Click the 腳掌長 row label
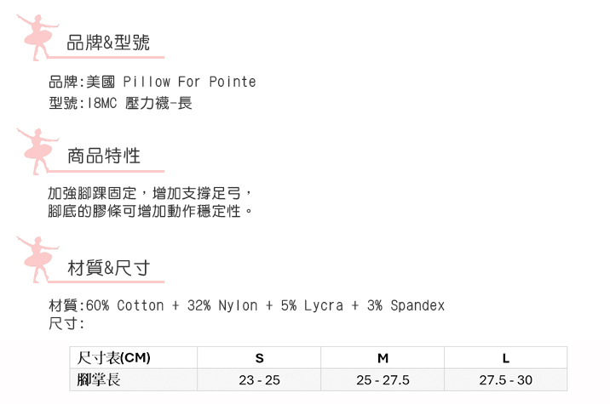 tap(99, 379)
